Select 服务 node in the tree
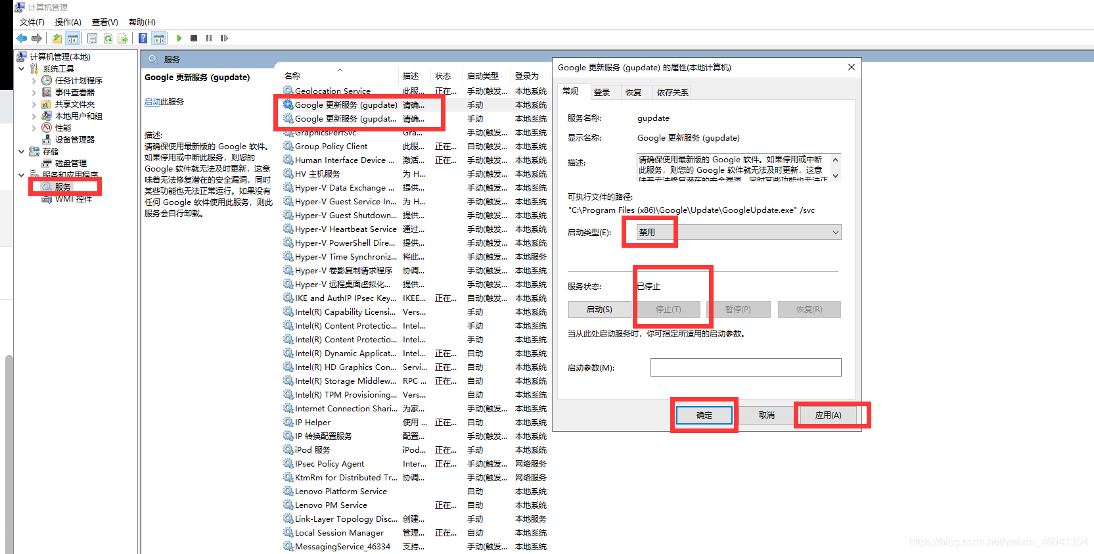The height and width of the screenshot is (554, 1094). coord(63,187)
